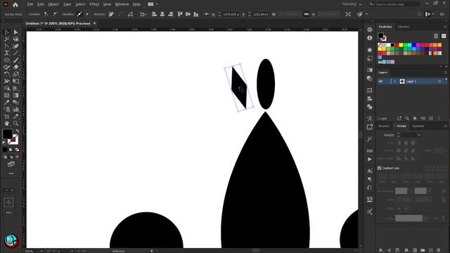The width and height of the screenshot is (450, 253).
Task: Select the Magic Wand tool
Action: 6,39
